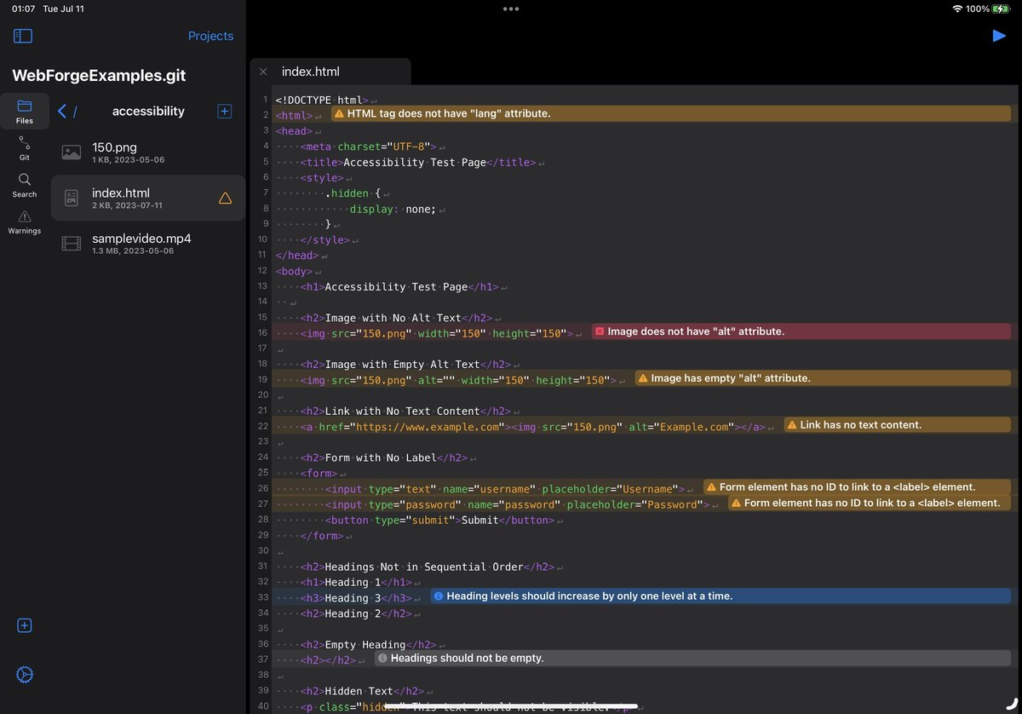Open the Search sidebar tab
This screenshot has height=714, width=1022.
pos(25,185)
